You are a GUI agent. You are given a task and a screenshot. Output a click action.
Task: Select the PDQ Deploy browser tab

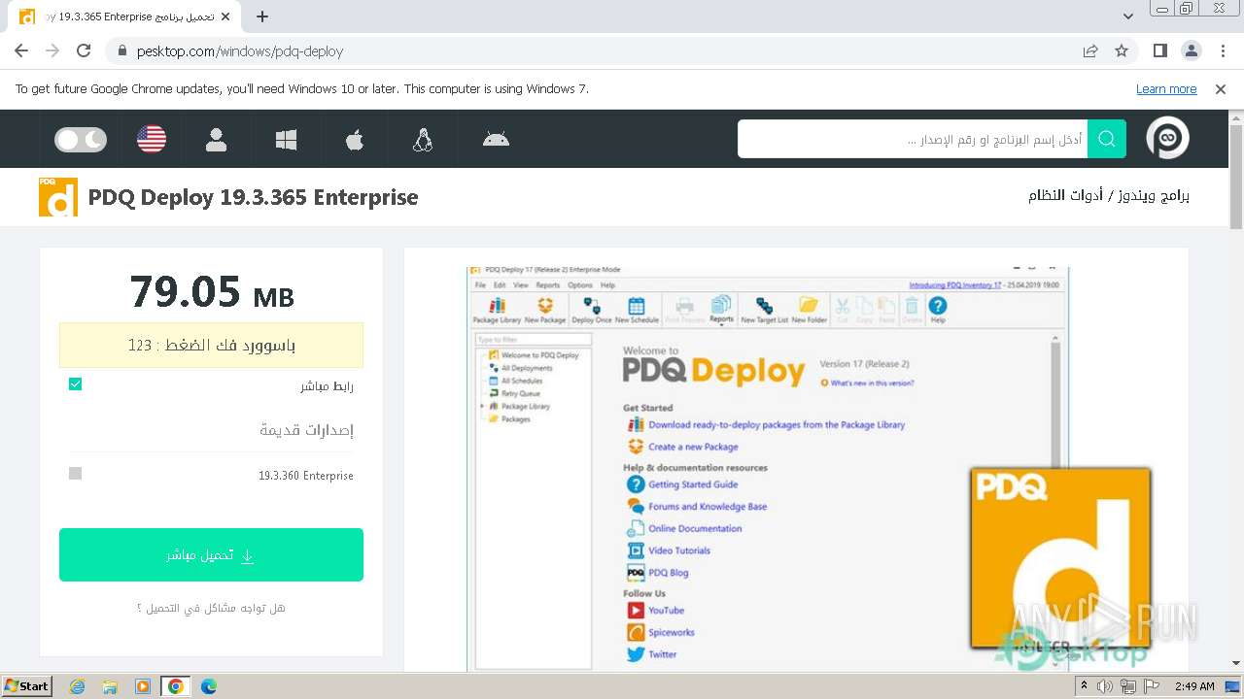[123, 17]
